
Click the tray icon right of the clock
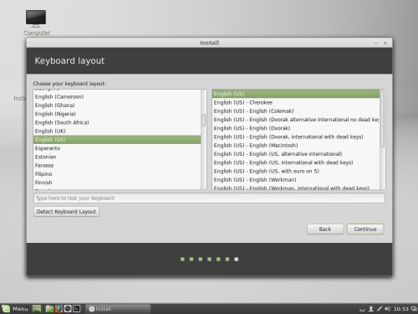pyautogui.click(x=414, y=309)
